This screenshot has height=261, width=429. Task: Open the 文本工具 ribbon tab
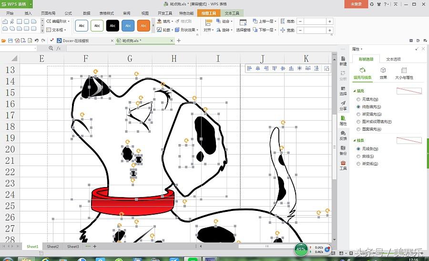click(x=232, y=13)
